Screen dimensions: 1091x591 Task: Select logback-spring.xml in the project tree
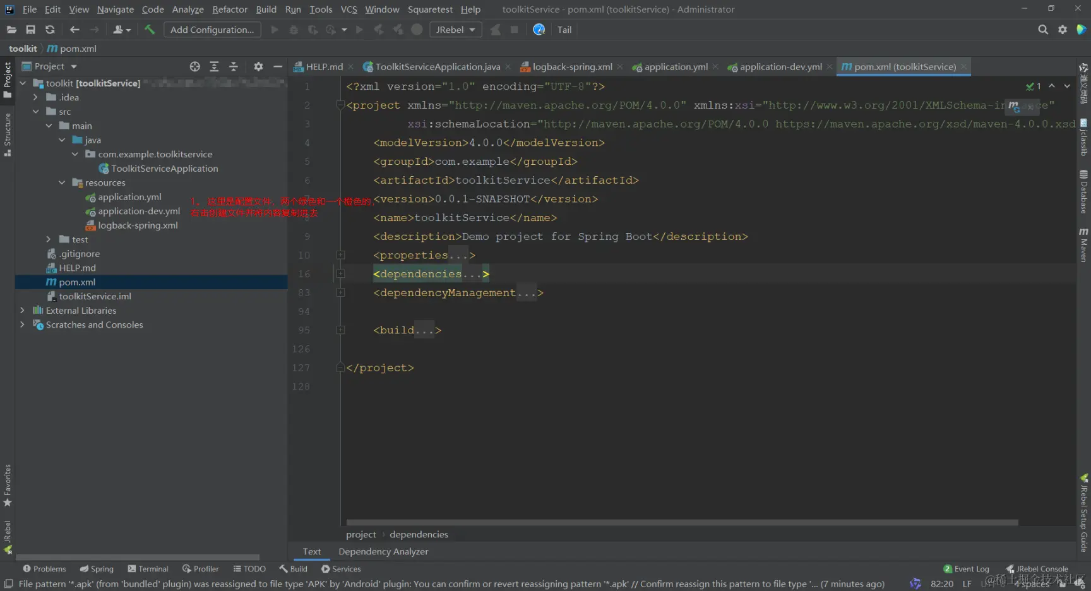coord(138,225)
